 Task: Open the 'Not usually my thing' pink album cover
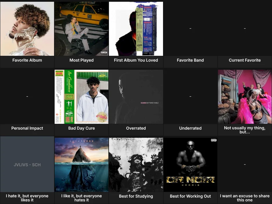245,97
